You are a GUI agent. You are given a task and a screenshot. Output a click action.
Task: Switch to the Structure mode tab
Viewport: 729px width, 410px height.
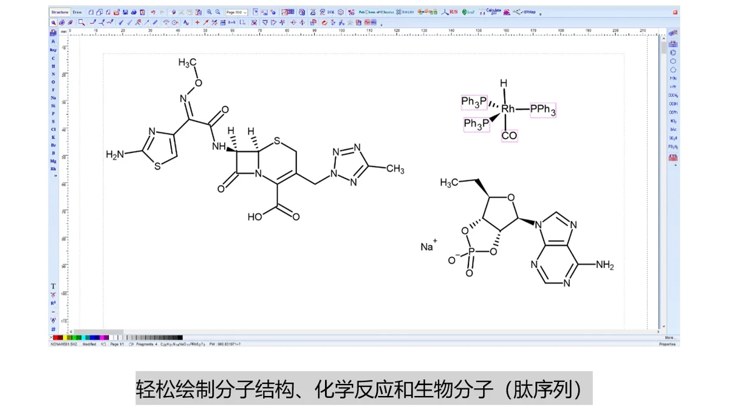(60, 12)
